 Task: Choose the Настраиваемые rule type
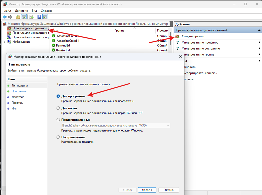58,137
